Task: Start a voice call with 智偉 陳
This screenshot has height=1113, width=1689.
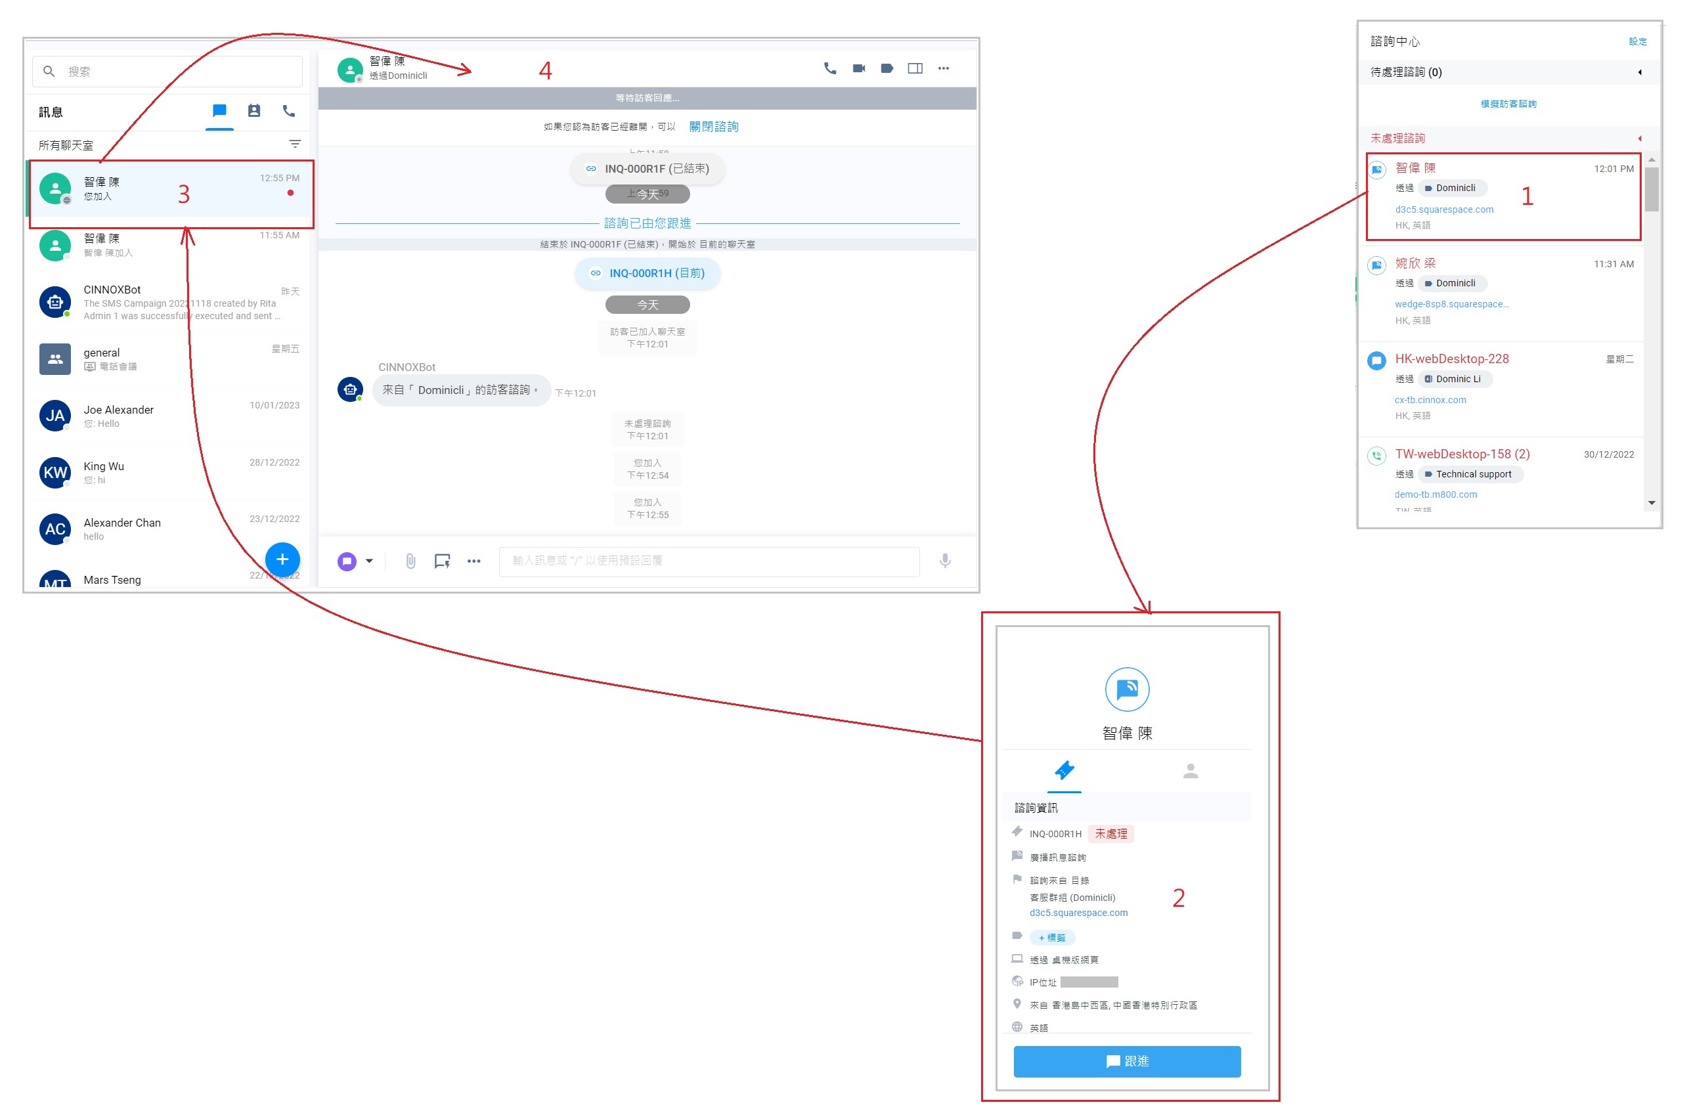Action: 829,68
